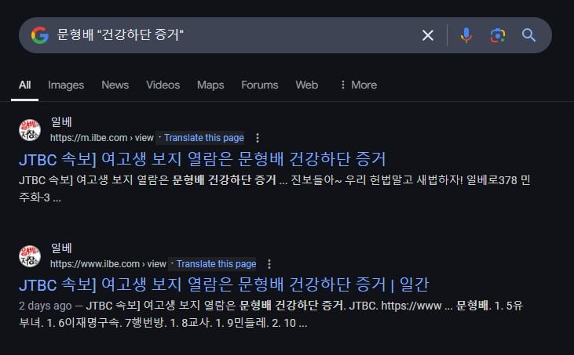
Task: Expand the More search filters menu
Action: click(x=359, y=85)
